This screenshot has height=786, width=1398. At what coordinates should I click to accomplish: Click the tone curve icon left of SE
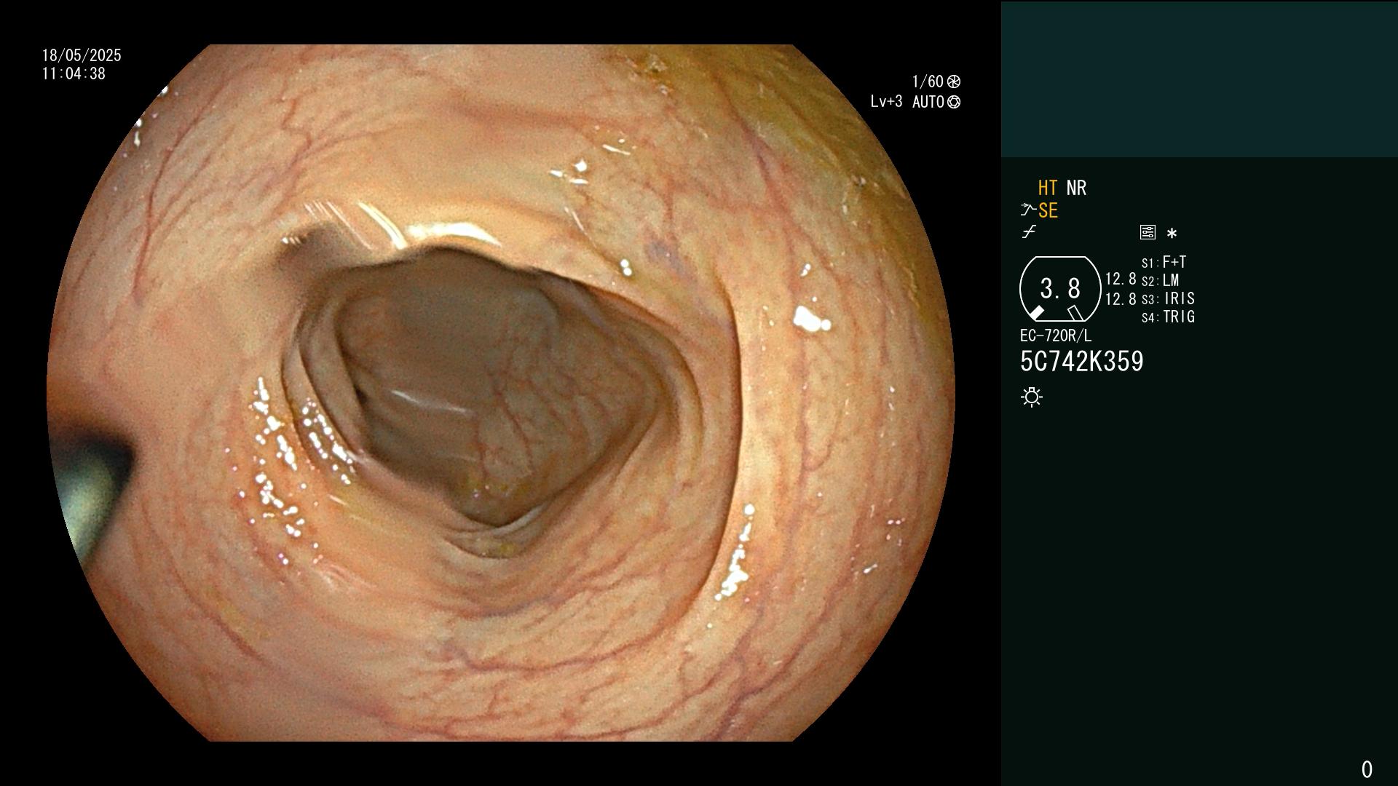point(1028,210)
